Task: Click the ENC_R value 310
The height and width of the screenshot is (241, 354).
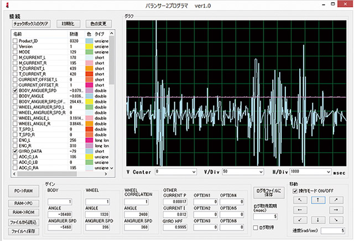Action: 73,146
